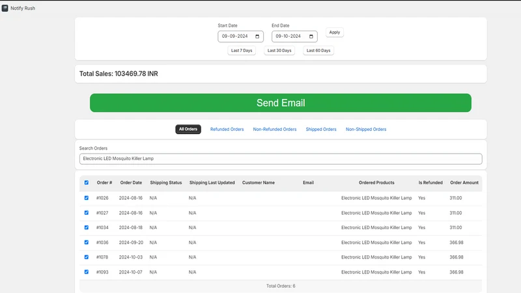Click the Order # column header
The width and height of the screenshot is (521, 293).
(104, 183)
